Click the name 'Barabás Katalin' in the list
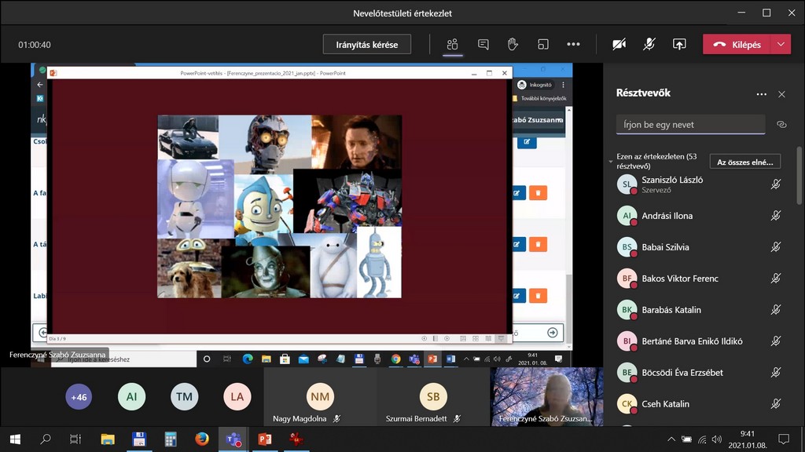 tap(671, 309)
